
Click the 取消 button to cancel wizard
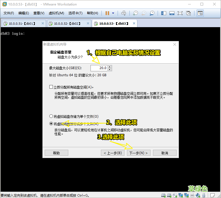pyautogui.click(x=165, y=153)
